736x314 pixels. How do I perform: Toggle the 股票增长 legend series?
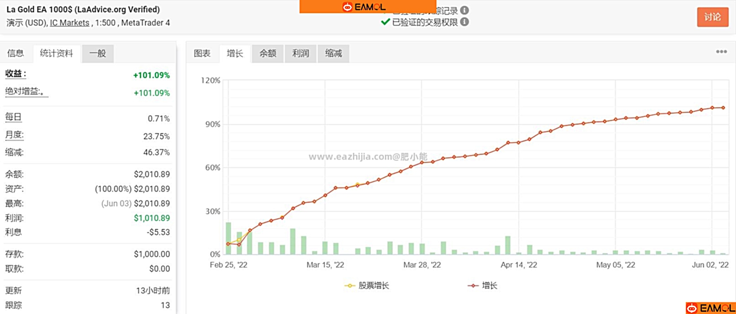367,286
